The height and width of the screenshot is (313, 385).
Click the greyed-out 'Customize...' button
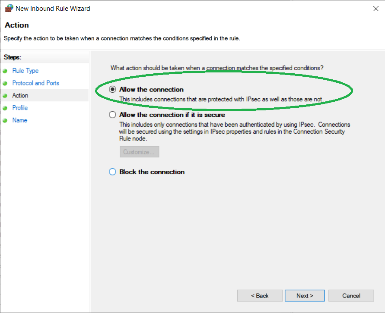click(139, 152)
